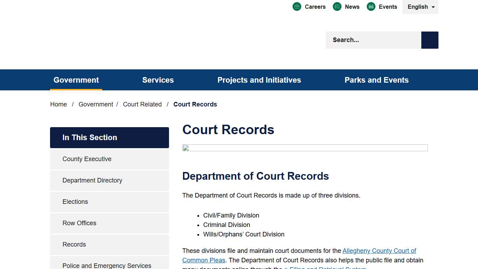Open the language selection chevron arrow
The width and height of the screenshot is (478, 269).
point(433,7)
